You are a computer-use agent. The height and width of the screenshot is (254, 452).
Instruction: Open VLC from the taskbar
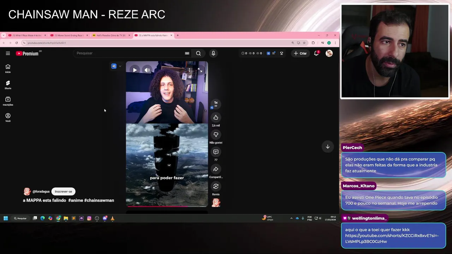(112, 218)
